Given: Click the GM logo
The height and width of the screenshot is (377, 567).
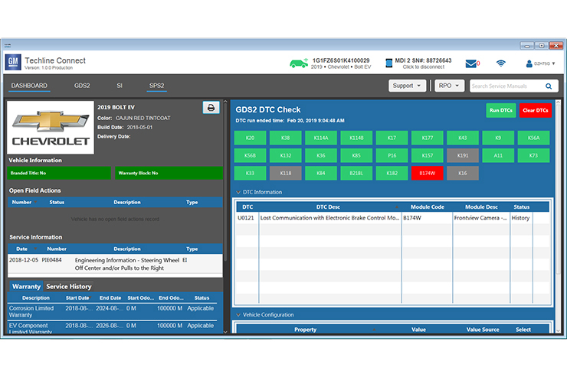Looking at the screenshot, I should pyautogui.click(x=14, y=63).
